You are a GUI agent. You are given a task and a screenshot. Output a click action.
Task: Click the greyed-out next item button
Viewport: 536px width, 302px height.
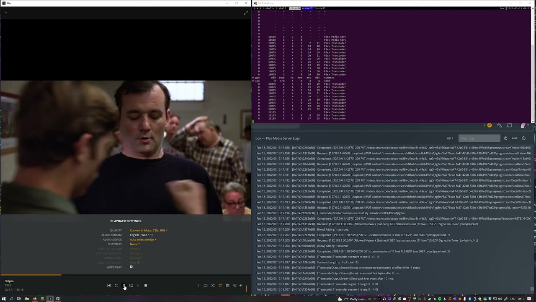click(x=138, y=286)
